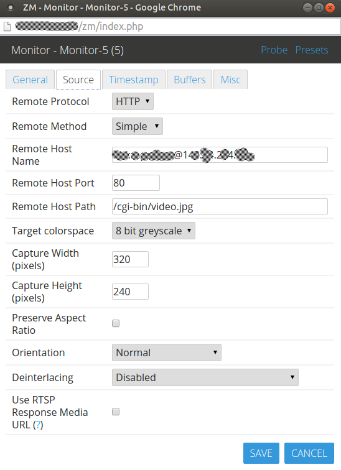Focus the Remote Host Path field
The image size is (341, 470).
[x=220, y=206]
